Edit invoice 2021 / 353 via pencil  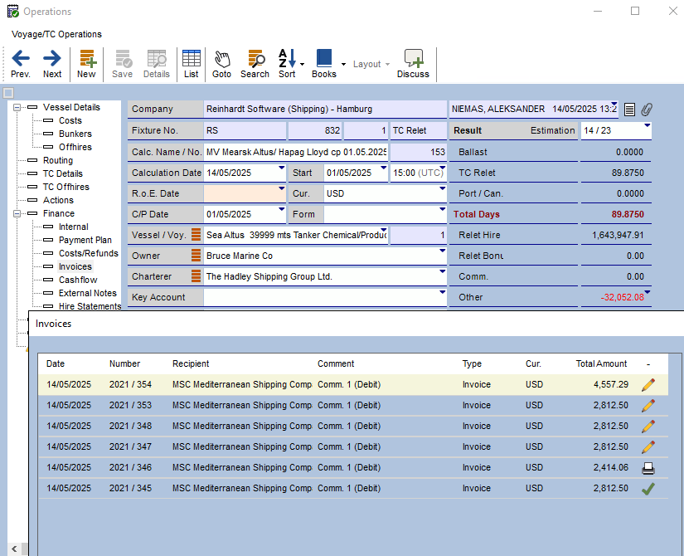[648, 405]
